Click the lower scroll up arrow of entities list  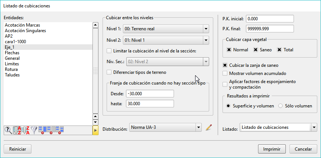pos(96,117)
